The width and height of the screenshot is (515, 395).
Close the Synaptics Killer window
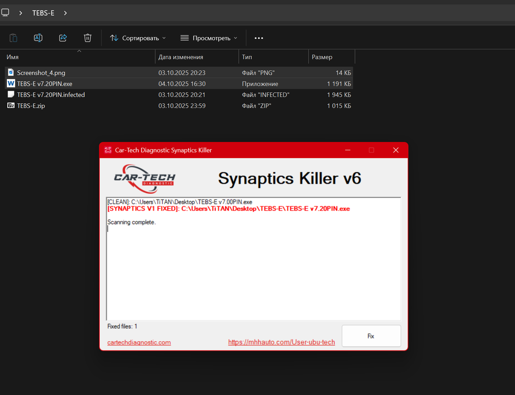pos(396,150)
